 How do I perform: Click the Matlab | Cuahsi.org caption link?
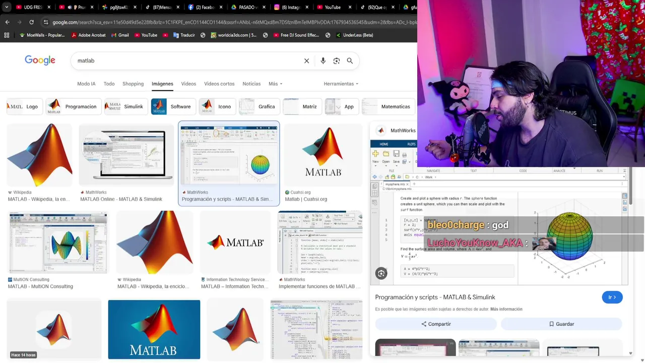tap(306, 199)
